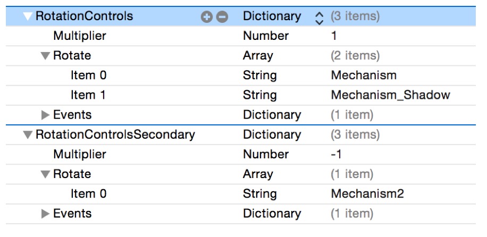The width and height of the screenshot is (487, 237).
Task: Open the Dictionary type popup for RotationControls
Action: (319, 17)
